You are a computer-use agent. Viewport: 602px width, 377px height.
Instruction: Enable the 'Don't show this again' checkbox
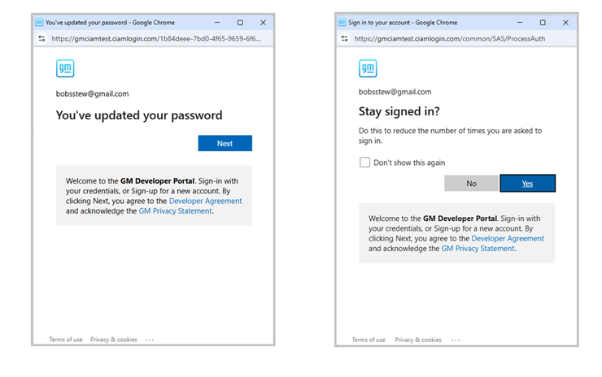click(365, 162)
